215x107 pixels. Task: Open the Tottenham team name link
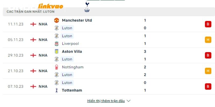click(72, 90)
